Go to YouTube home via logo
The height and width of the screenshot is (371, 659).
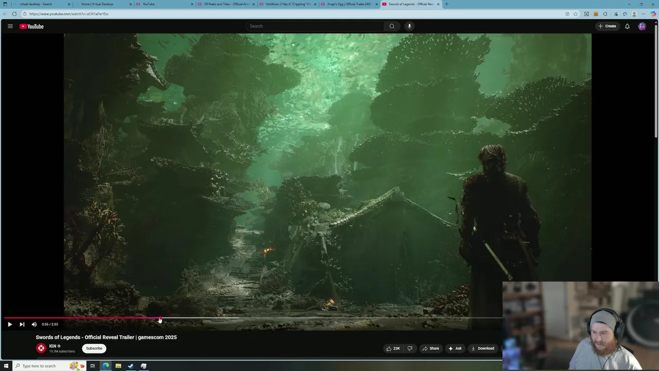31,26
